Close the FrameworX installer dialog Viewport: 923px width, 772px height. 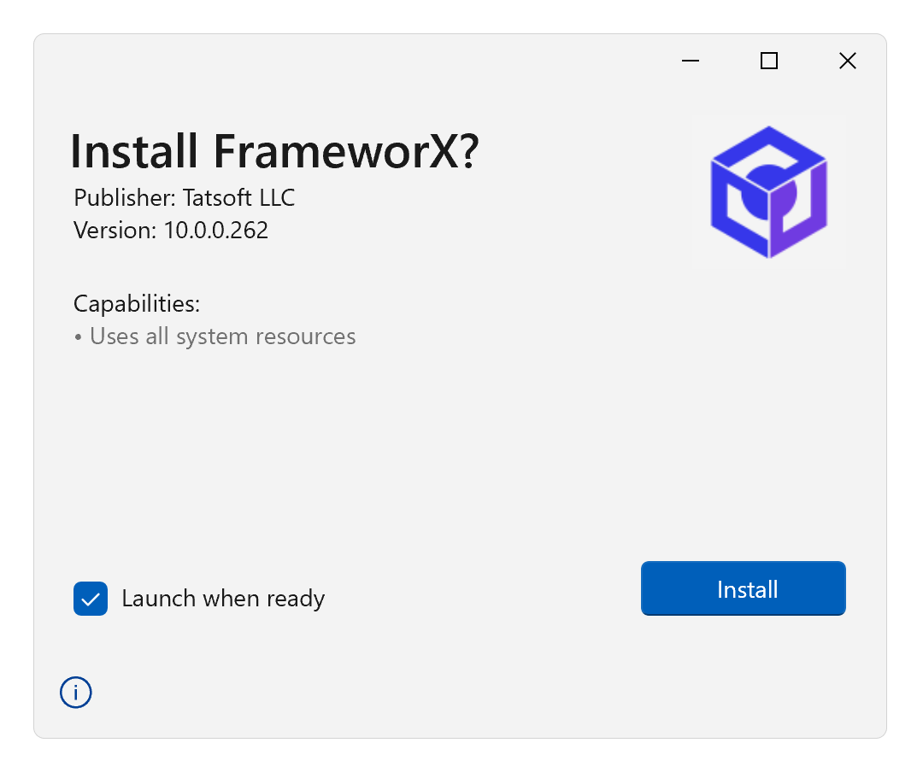[848, 61]
